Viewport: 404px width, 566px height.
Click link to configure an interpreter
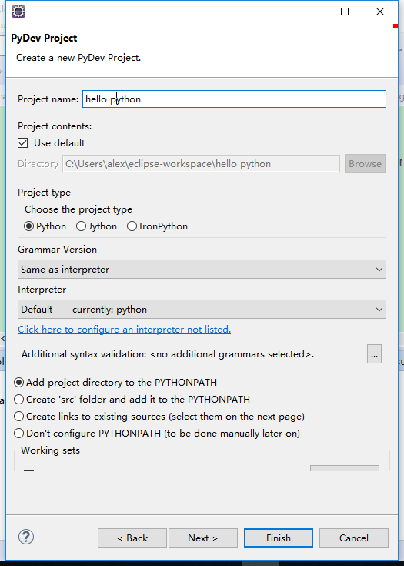(x=124, y=330)
